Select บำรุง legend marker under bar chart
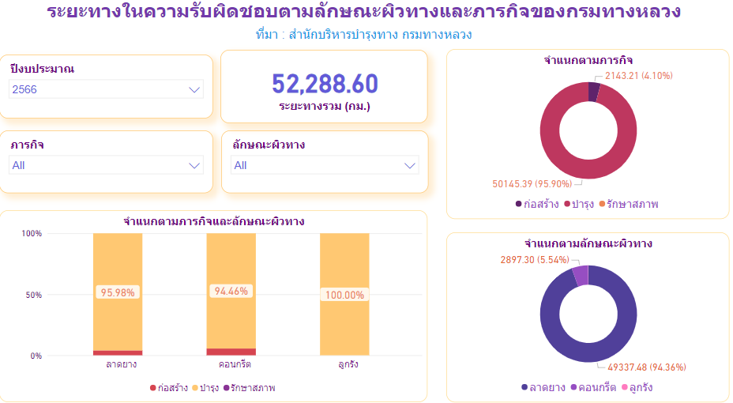This screenshot has height=403, width=733. point(195,388)
